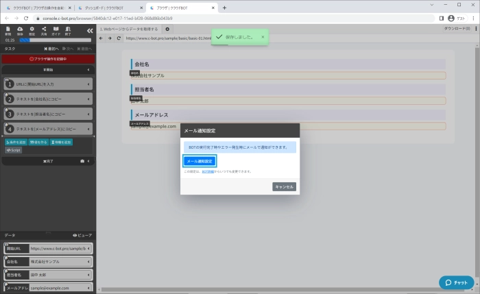Image resolution: width=480 pixels, height=294 pixels.
Task: Click the 終了 (exit) icon
Action: point(68,30)
